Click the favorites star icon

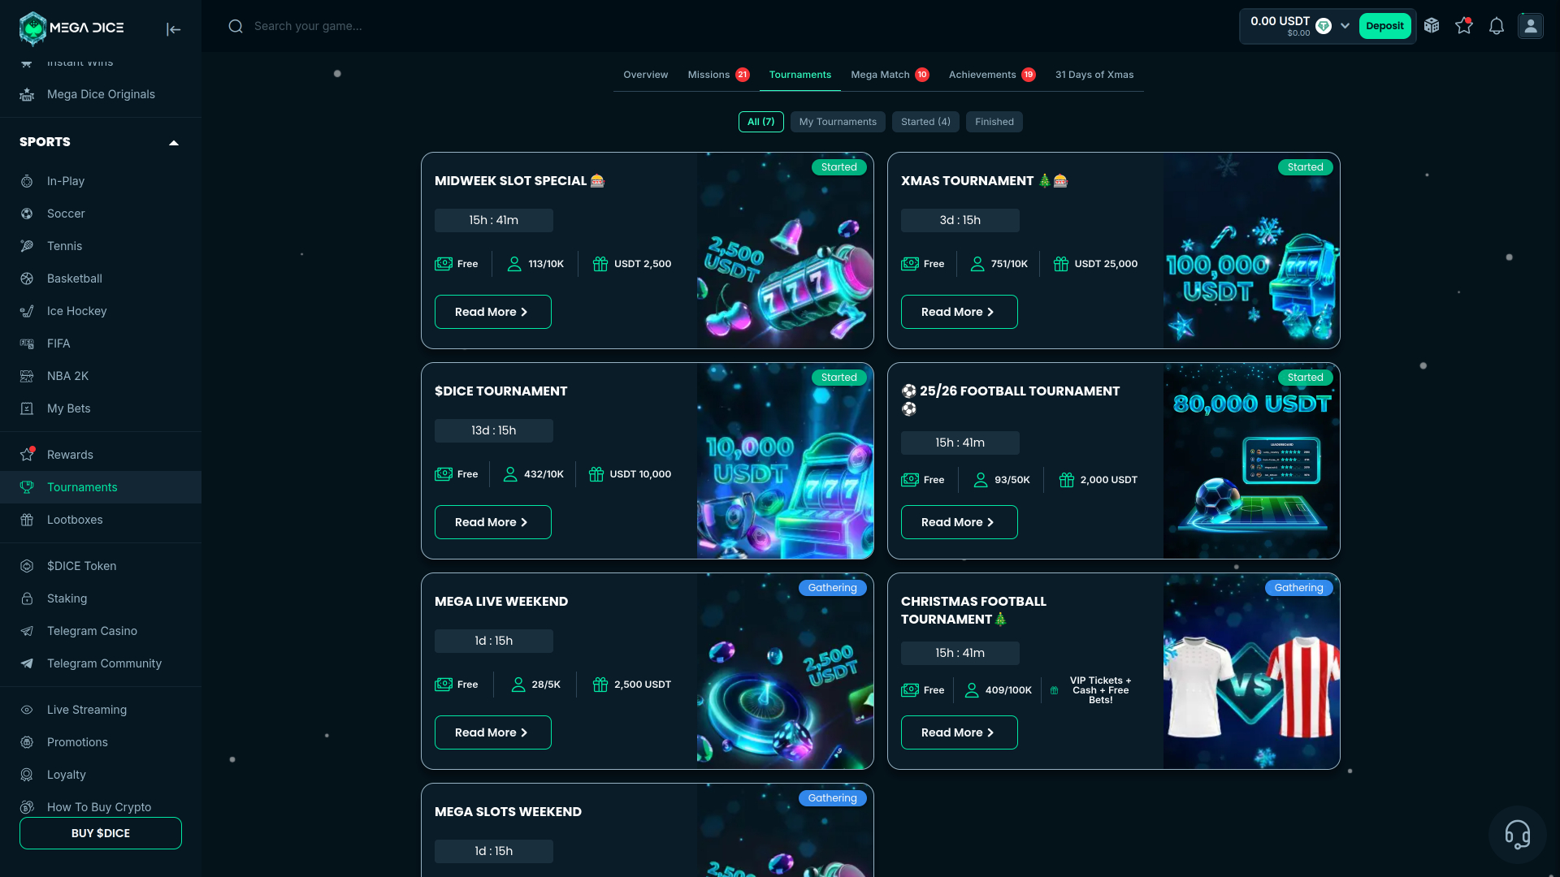point(1463,26)
